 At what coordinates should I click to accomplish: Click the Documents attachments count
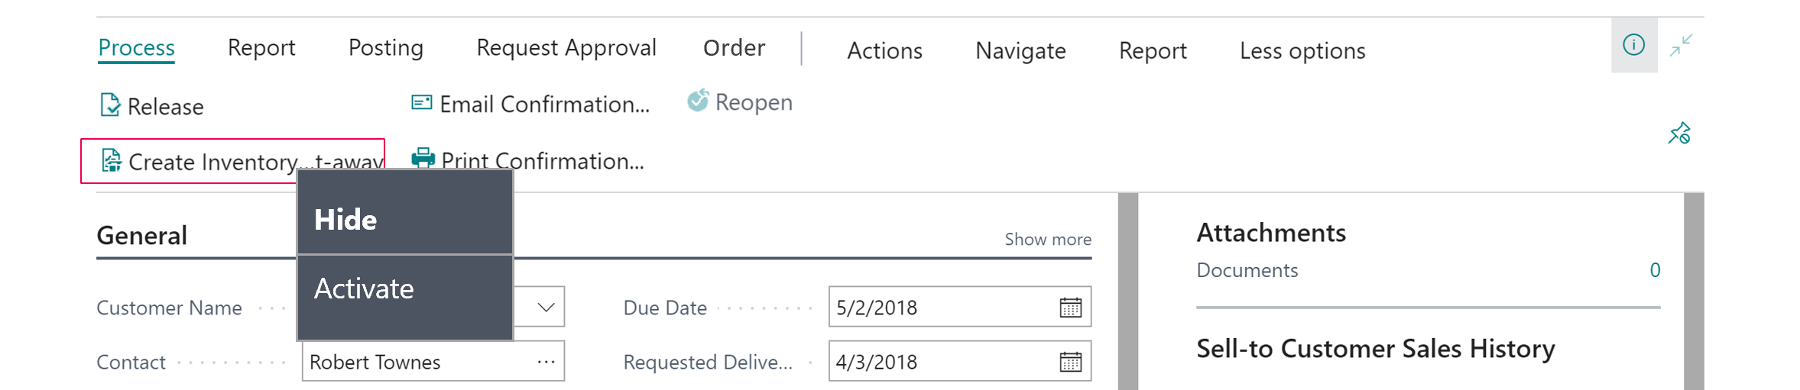point(1654,269)
